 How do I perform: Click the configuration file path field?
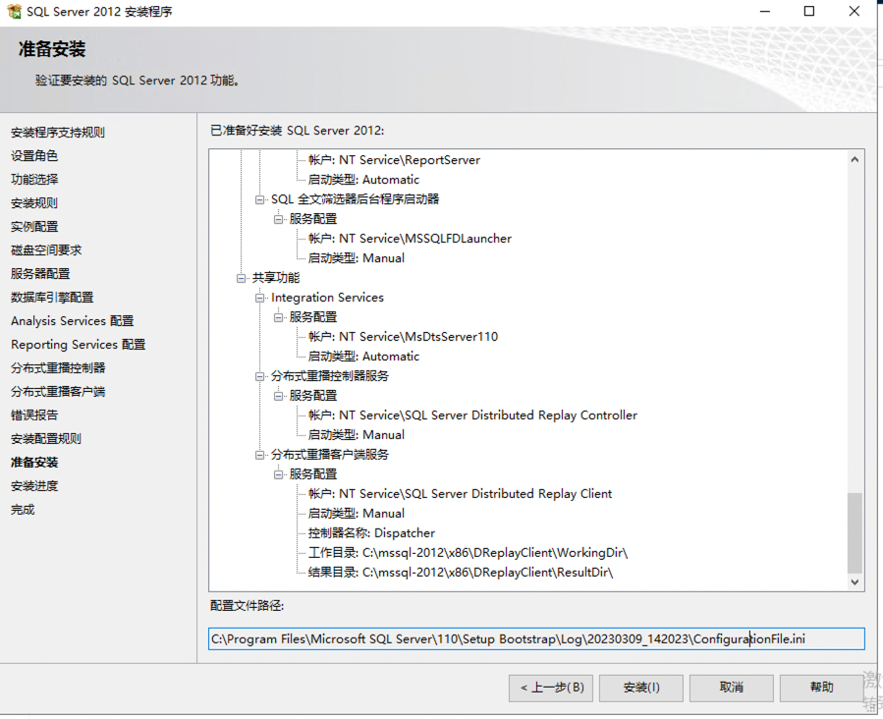coord(536,639)
